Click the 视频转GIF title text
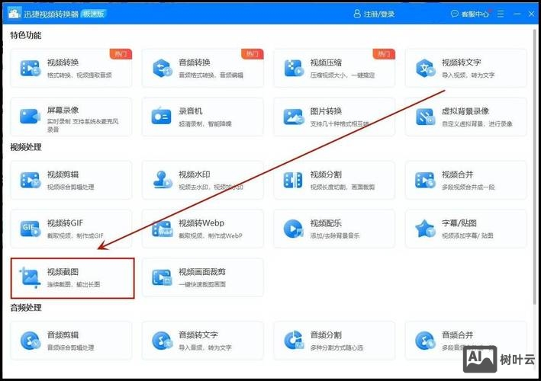This screenshot has width=541, height=381. [x=65, y=223]
